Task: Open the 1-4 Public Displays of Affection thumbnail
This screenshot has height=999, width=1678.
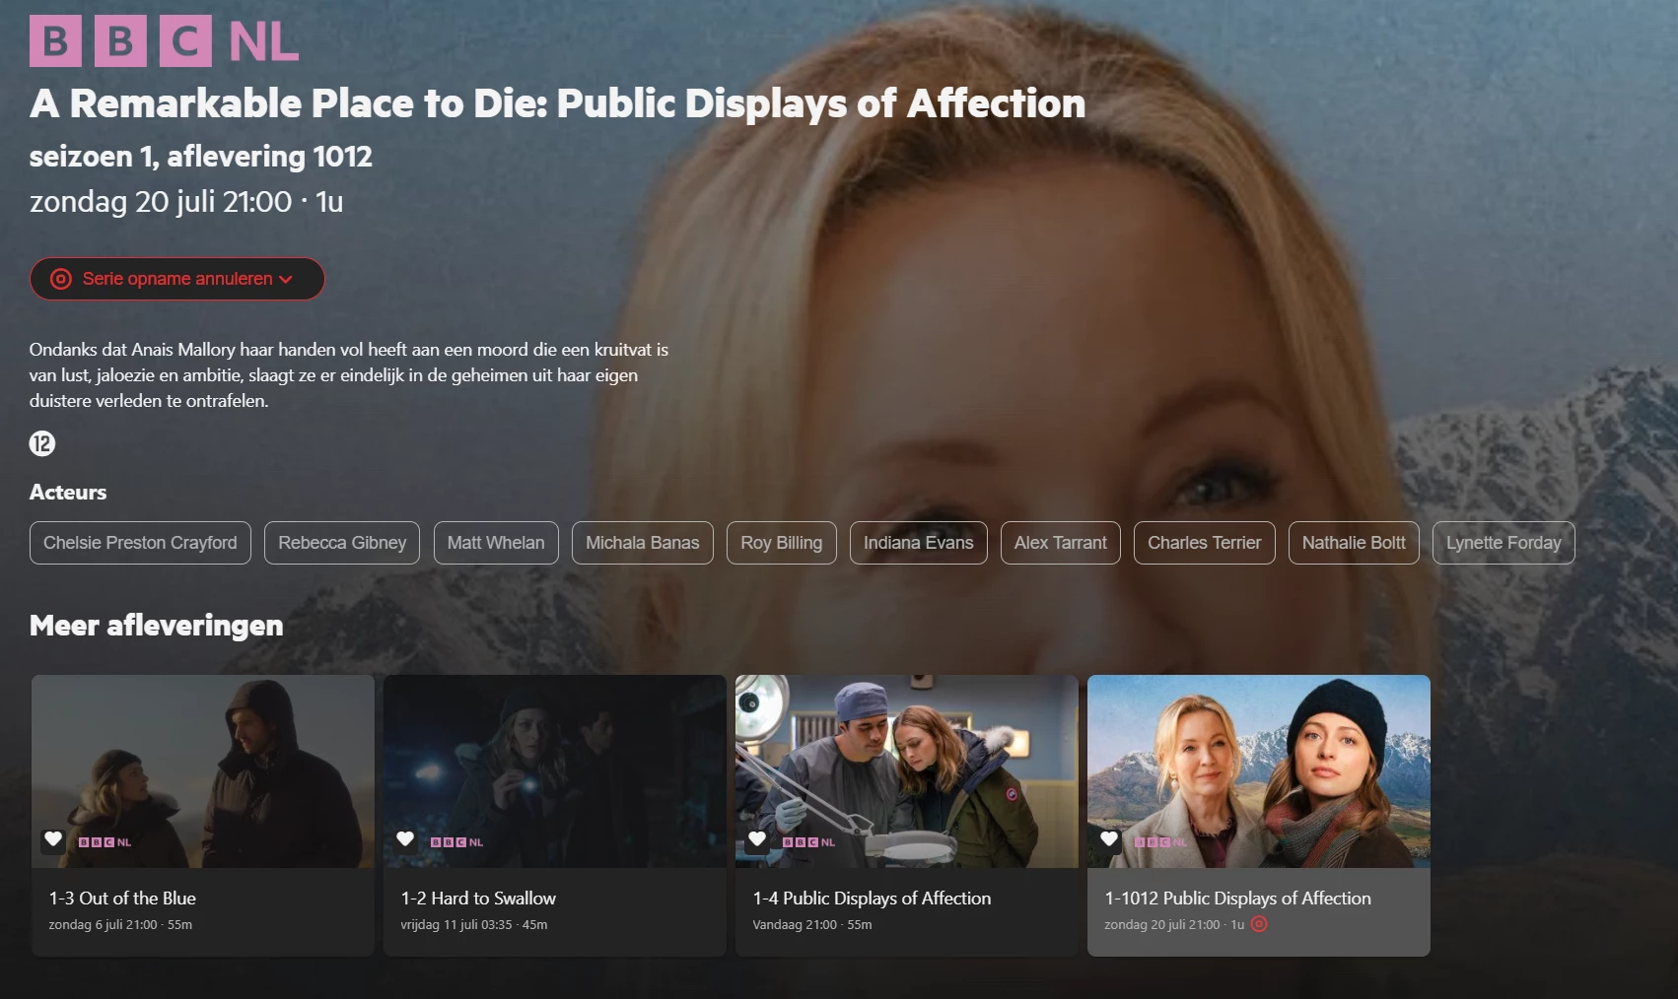Action: 907,771
